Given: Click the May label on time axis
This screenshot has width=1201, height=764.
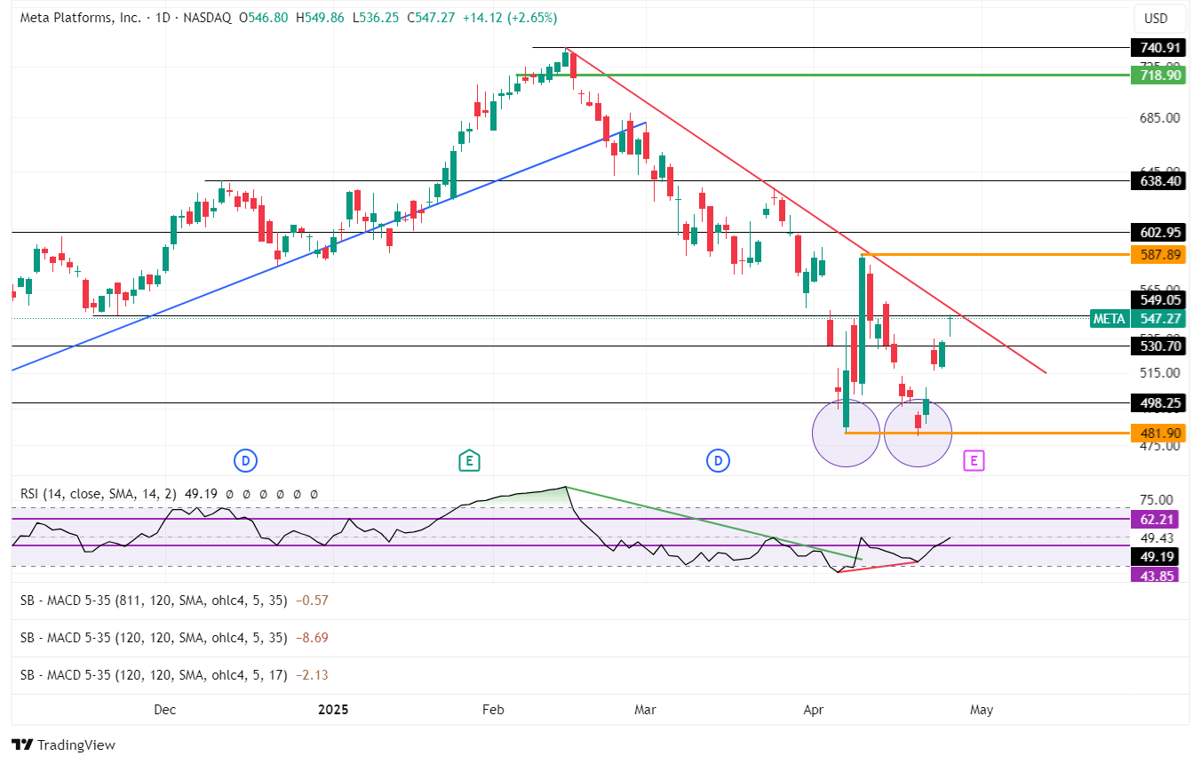Looking at the screenshot, I should click(982, 710).
